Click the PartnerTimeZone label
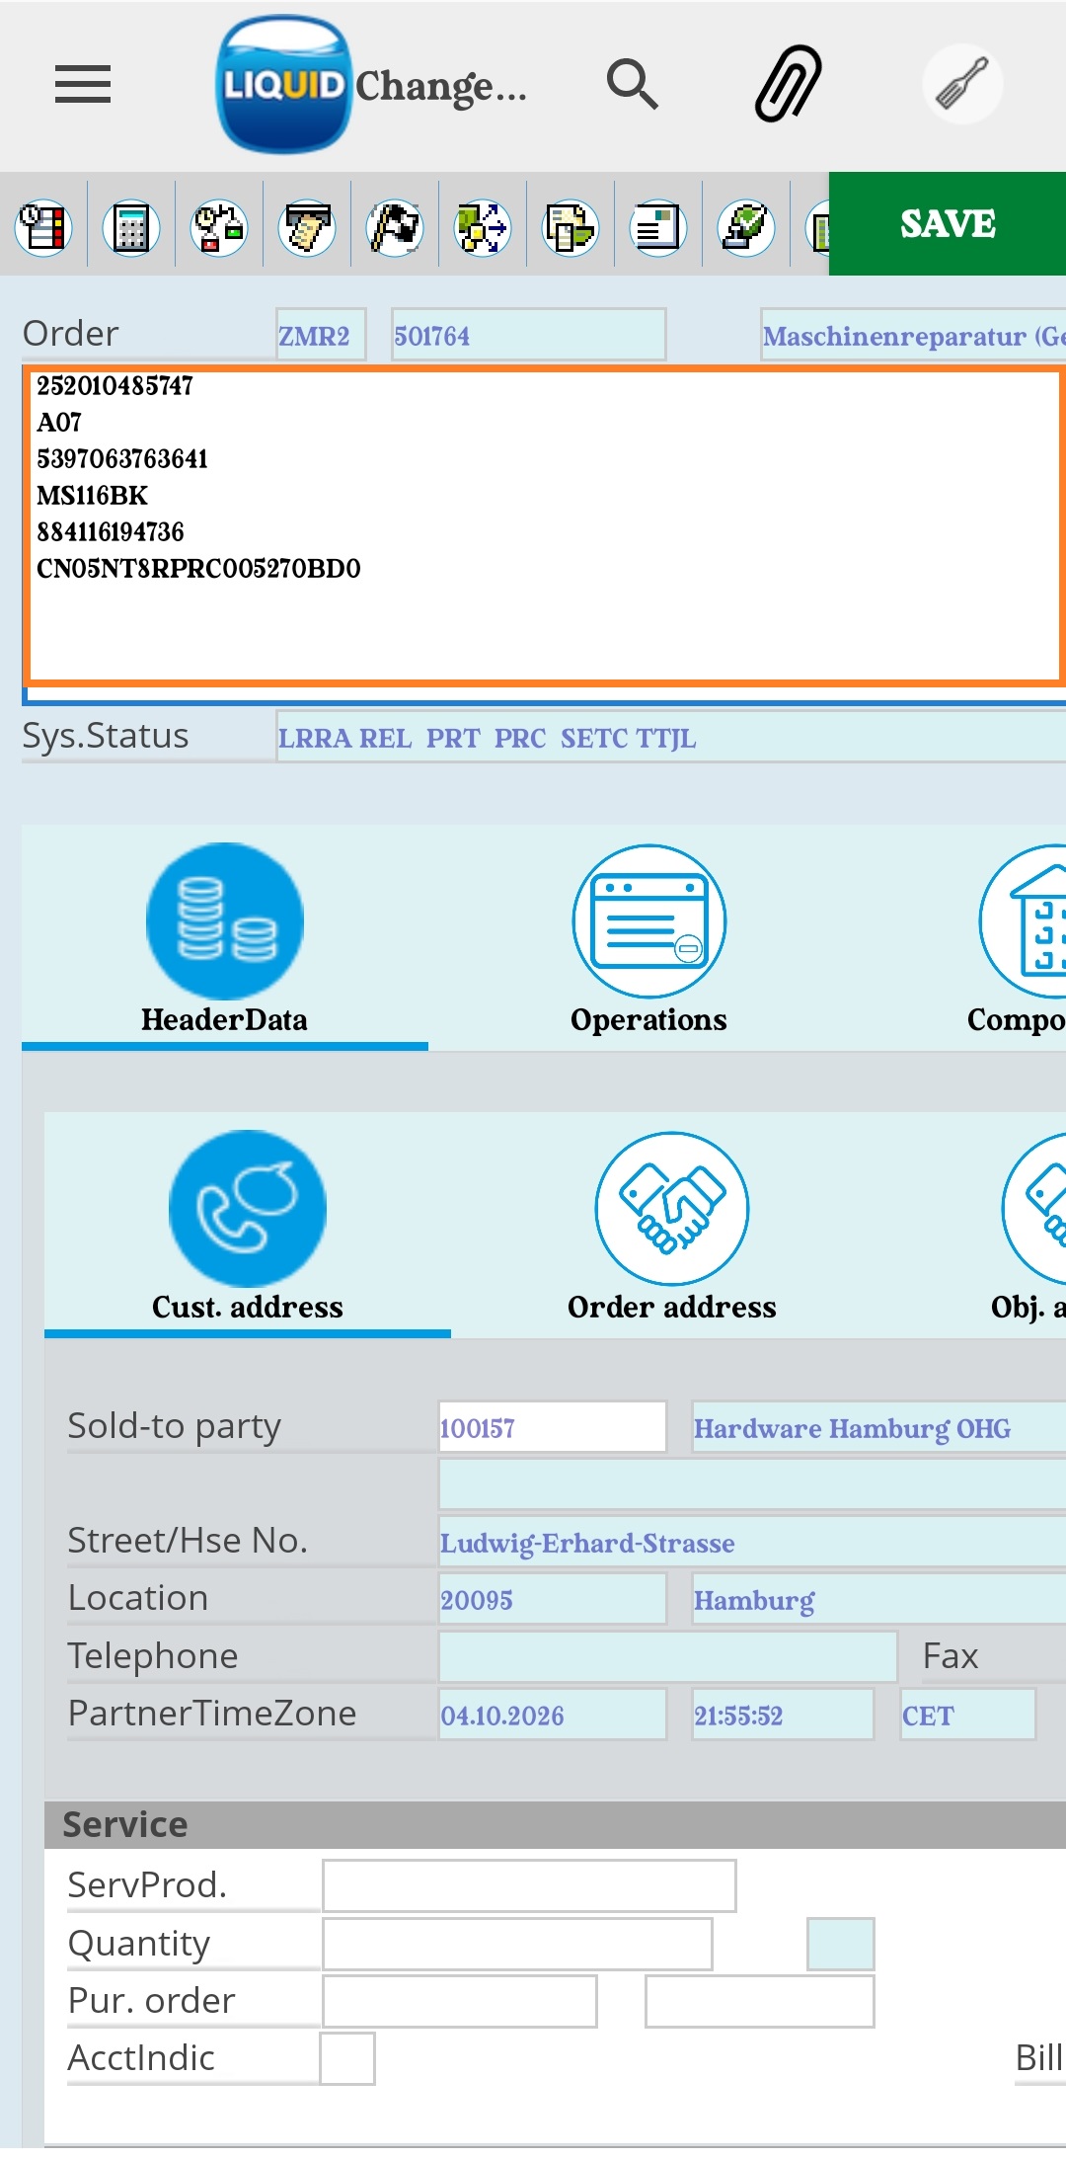Image resolution: width=1066 pixels, height=2158 pixels. coord(212,1713)
